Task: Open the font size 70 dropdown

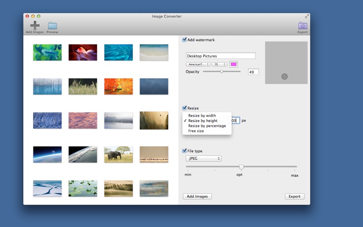Action: (x=220, y=64)
